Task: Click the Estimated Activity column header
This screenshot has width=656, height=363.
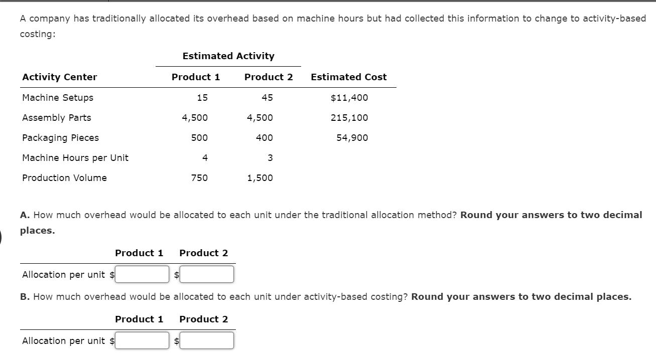Action: pos(229,56)
